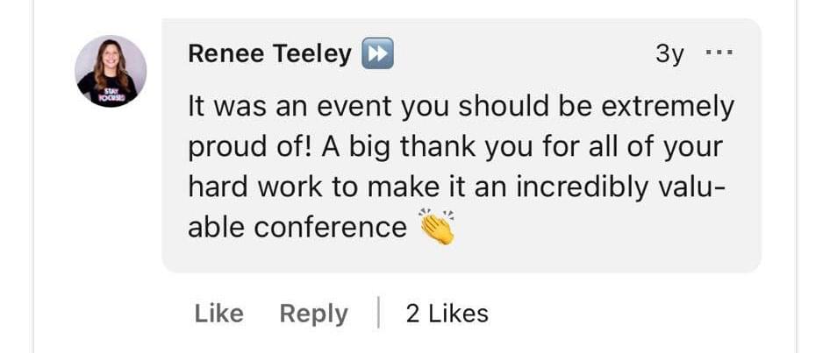Click the divider between Reply and 2 Likes
The width and height of the screenshot is (830, 353).
coord(378,313)
